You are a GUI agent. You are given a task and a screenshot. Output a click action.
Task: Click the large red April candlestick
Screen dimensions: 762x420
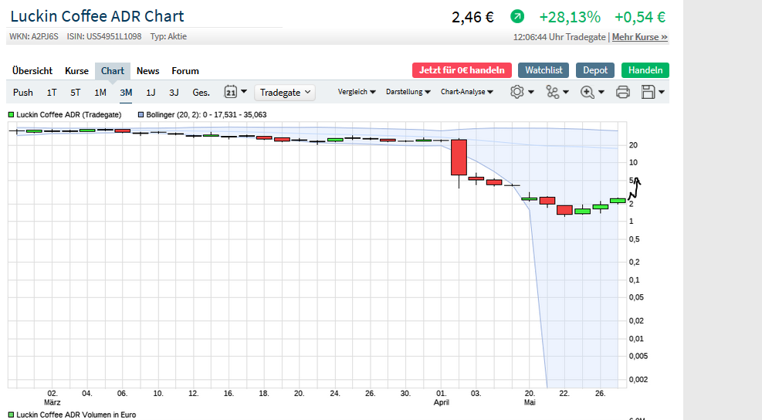(459, 157)
